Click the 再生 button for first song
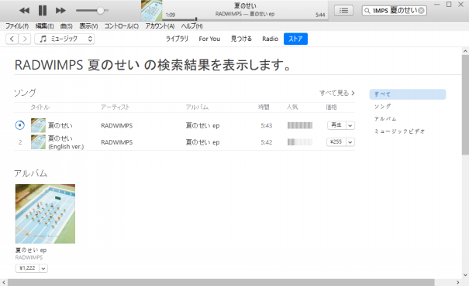Image resolution: width=469 pixels, height=286 pixels. click(x=336, y=125)
